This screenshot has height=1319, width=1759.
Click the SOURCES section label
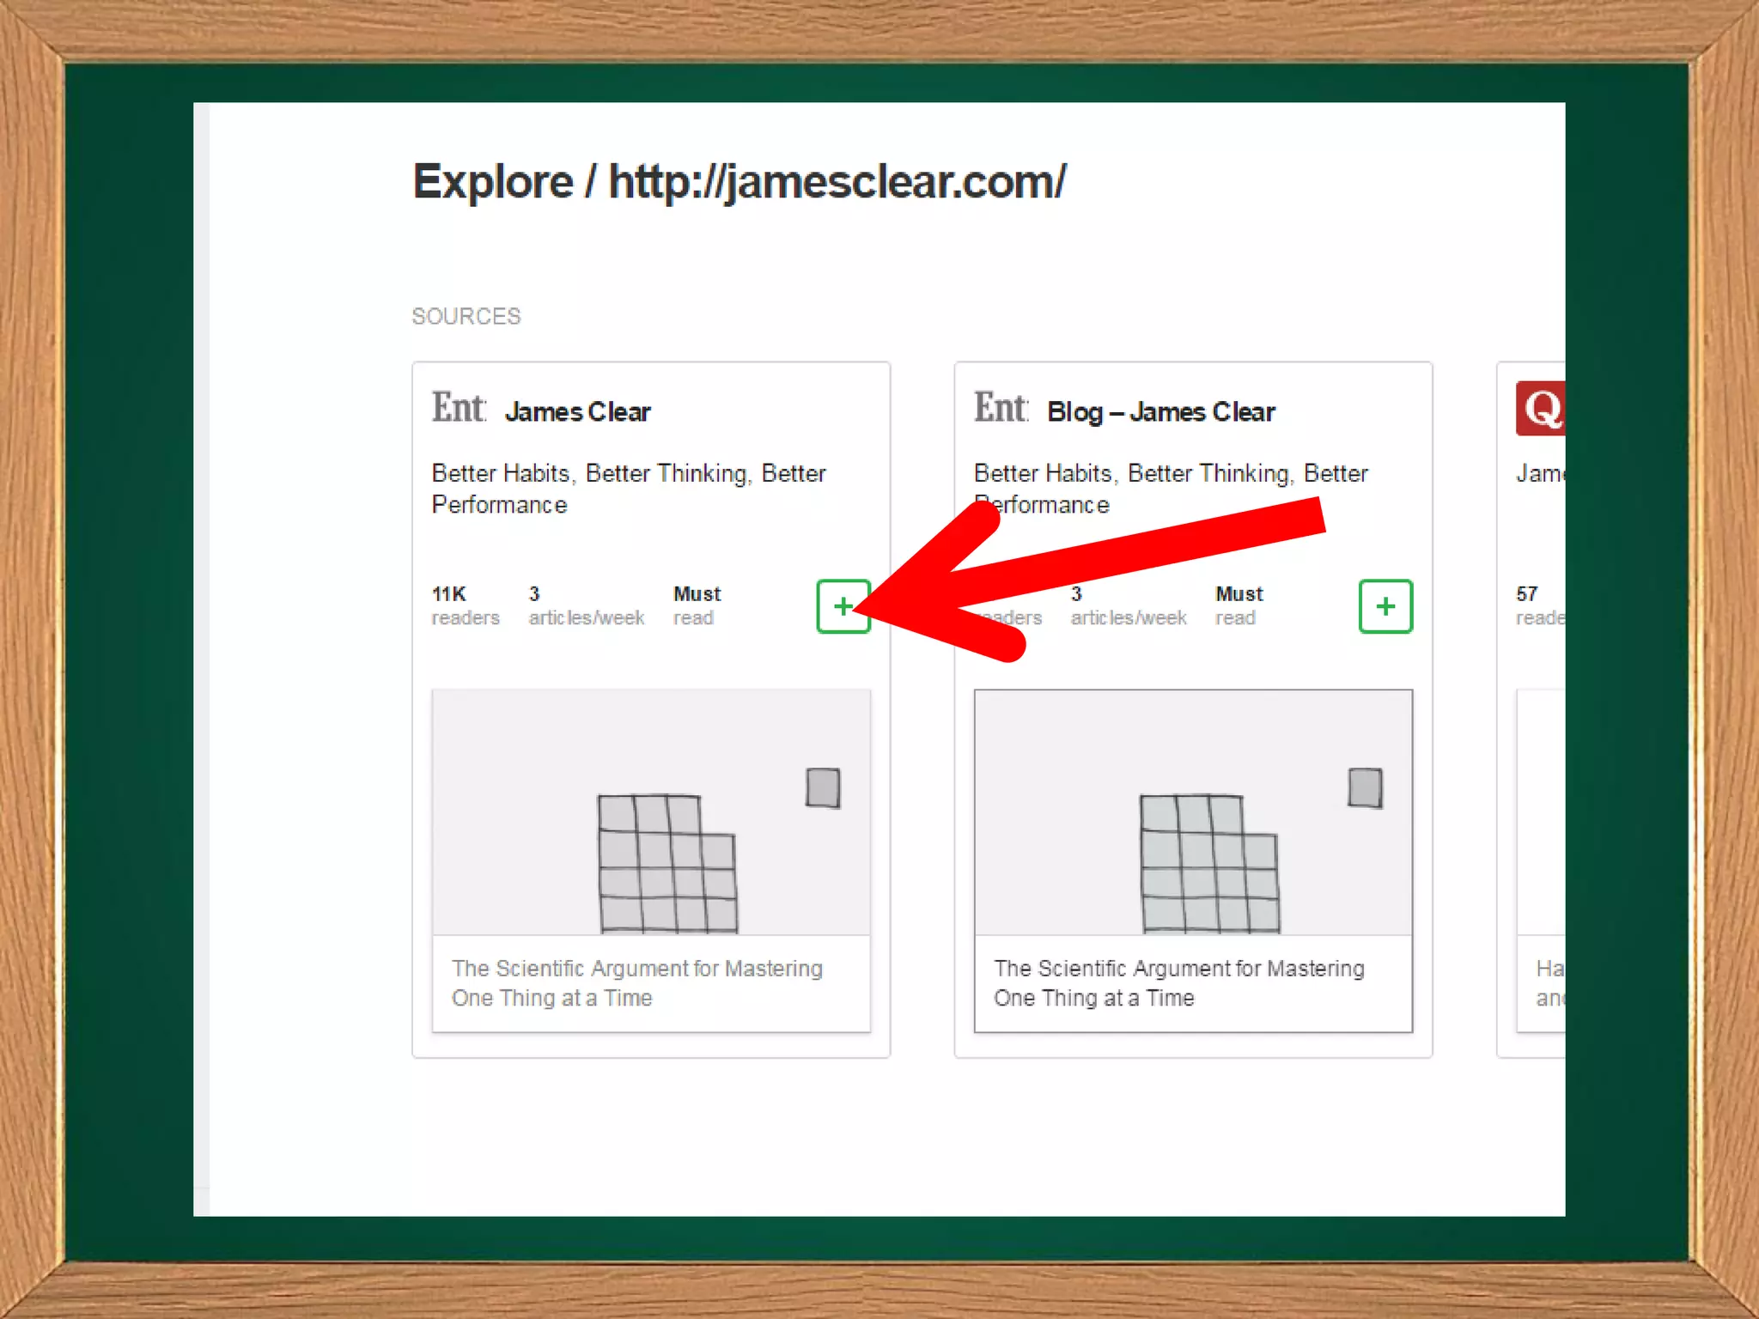click(x=466, y=316)
